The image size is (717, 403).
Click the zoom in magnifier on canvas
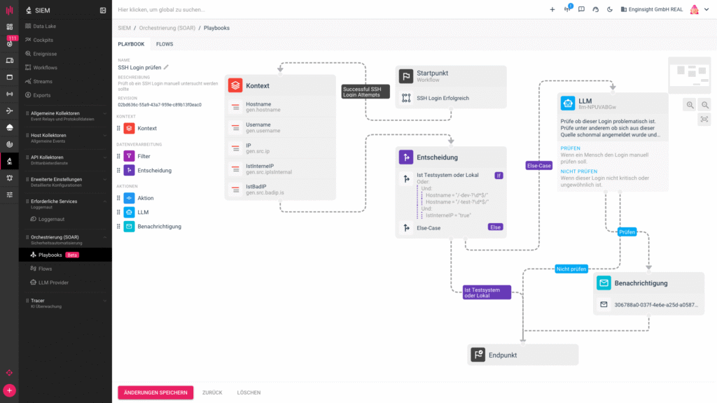(x=690, y=105)
